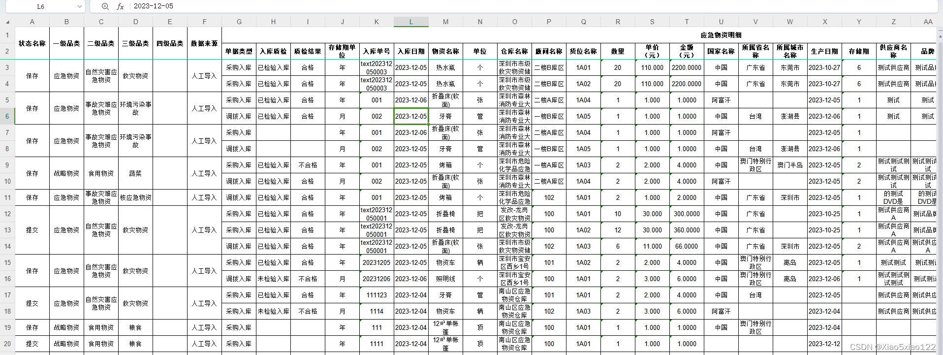This screenshot has height=355, width=943.
Task: Select row 12 header
Action: tap(7, 214)
